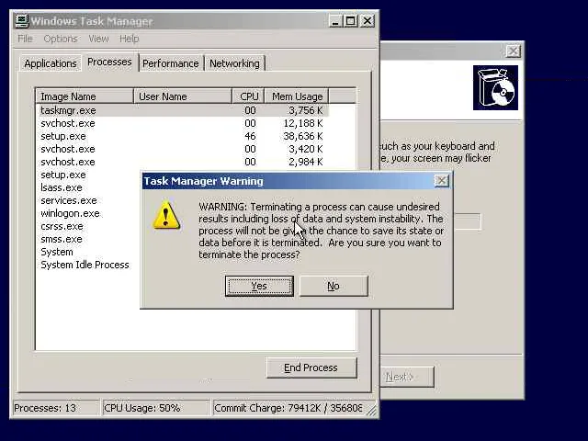The width and height of the screenshot is (588, 441).
Task: Select the System process row
Action: (x=57, y=252)
